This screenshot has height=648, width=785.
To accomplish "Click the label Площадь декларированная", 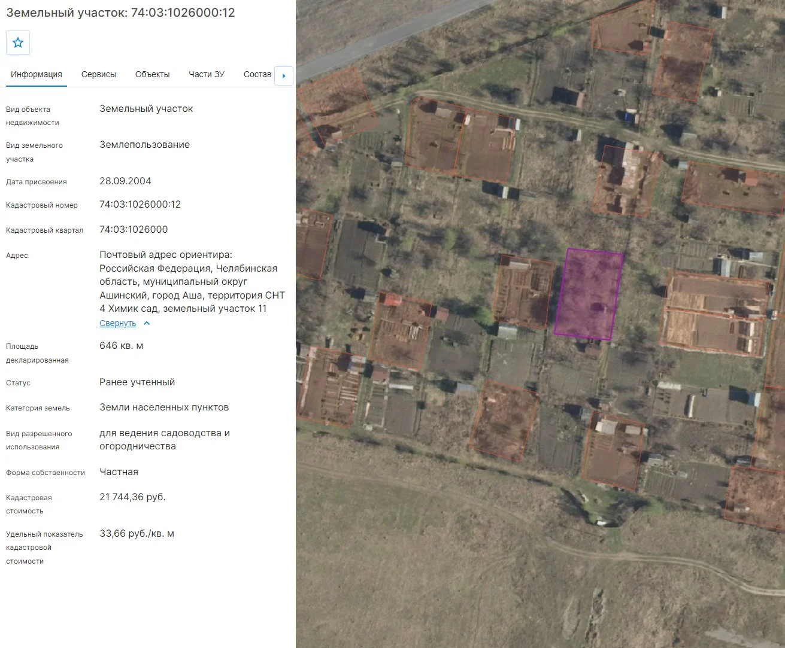I will coord(37,353).
